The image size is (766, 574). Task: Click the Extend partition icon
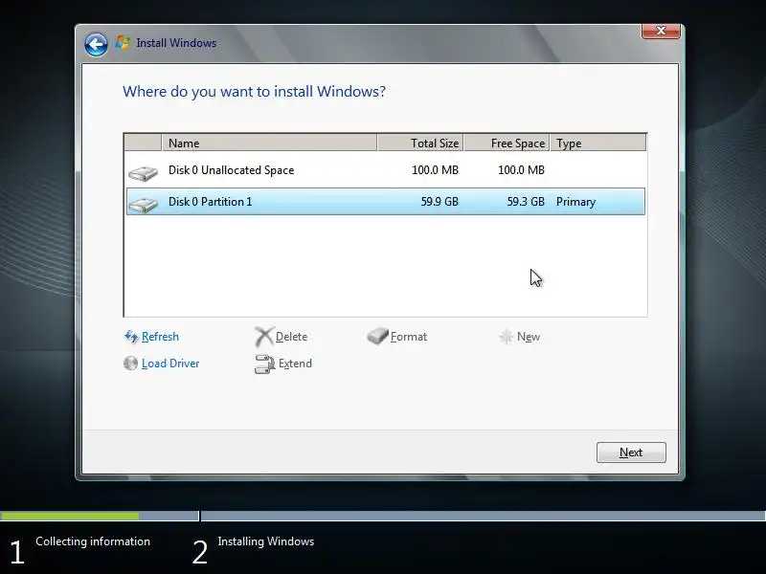264,364
